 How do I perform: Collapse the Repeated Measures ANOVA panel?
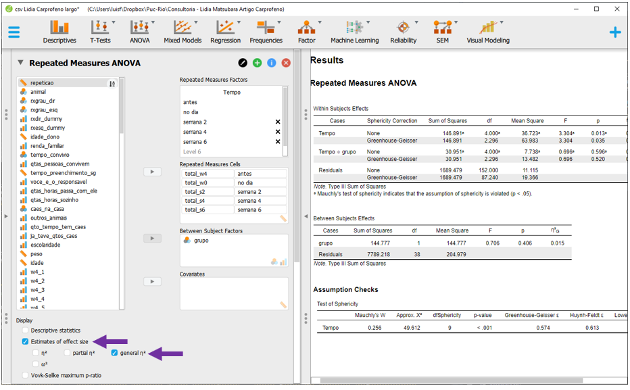coord(20,63)
